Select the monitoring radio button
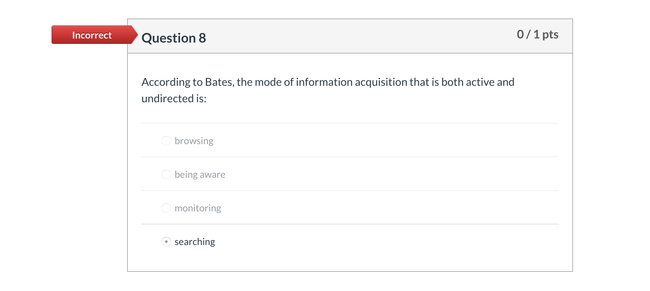This screenshot has height=291, width=650. pos(166,208)
